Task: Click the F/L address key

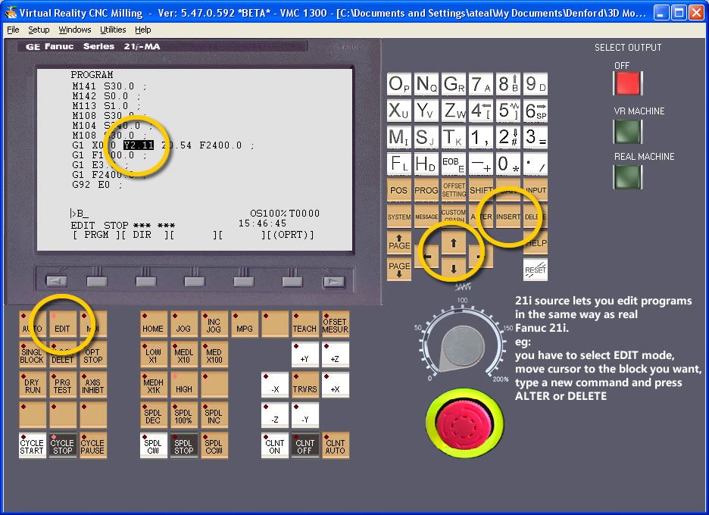Action: click(x=398, y=164)
